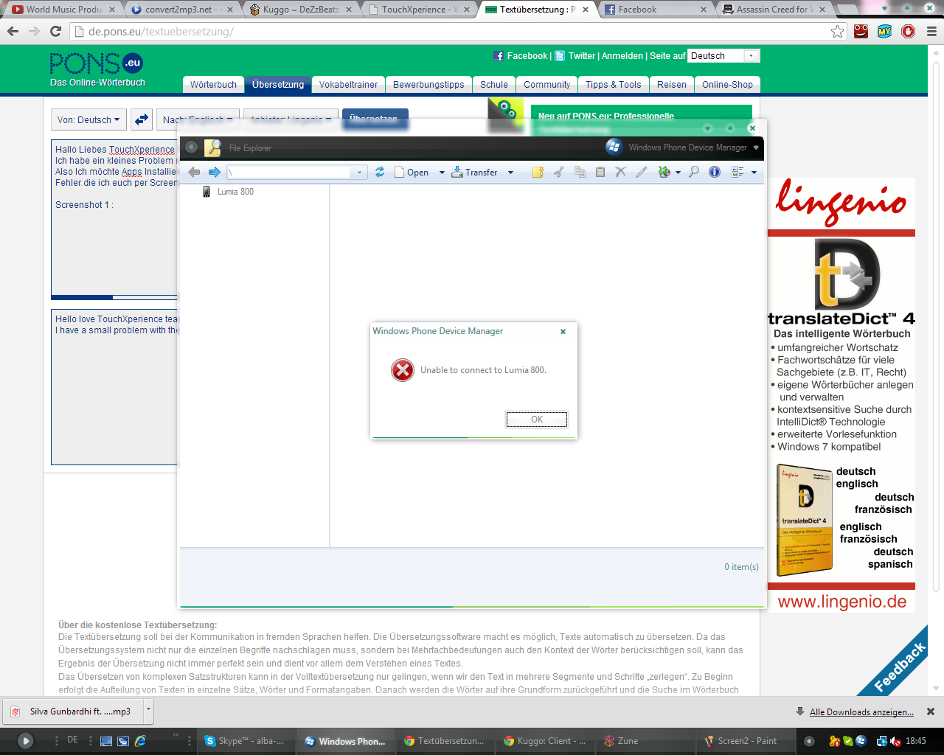Click the red stop-hand adblock extension icon

(909, 31)
